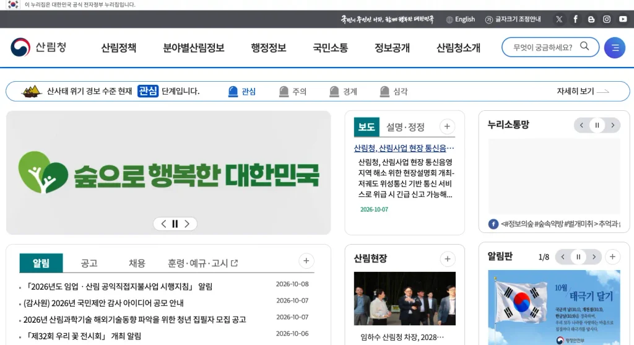This screenshot has width=634, height=345.
Task: Open the news headline 산림청, 산림사업 현장 통신음
Action: click(x=404, y=149)
